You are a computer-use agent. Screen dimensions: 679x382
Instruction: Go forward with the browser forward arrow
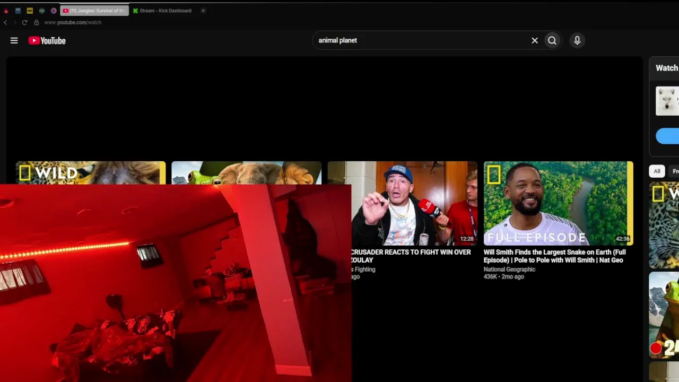15,22
